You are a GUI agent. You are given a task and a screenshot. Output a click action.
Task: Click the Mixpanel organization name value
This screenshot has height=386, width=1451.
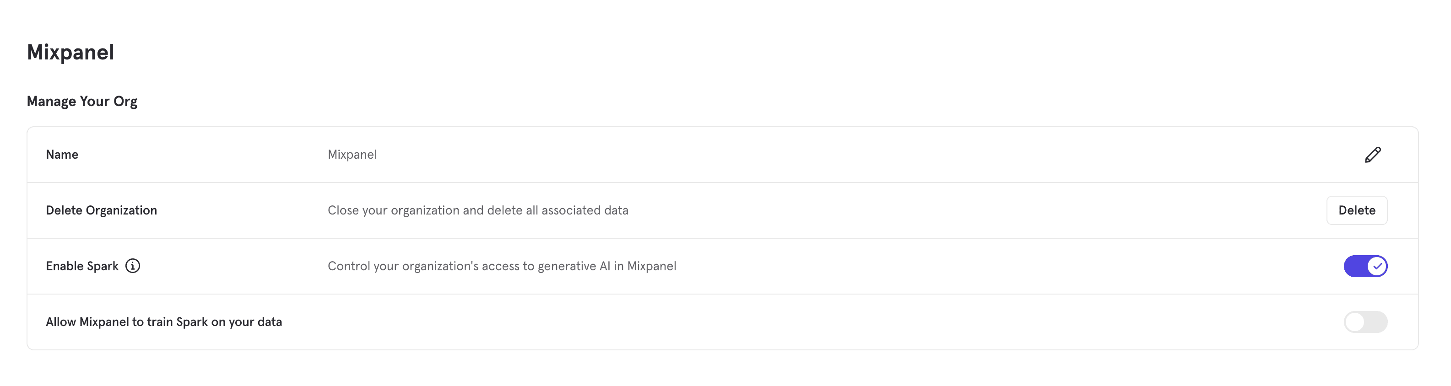pyautogui.click(x=352, y=155)
